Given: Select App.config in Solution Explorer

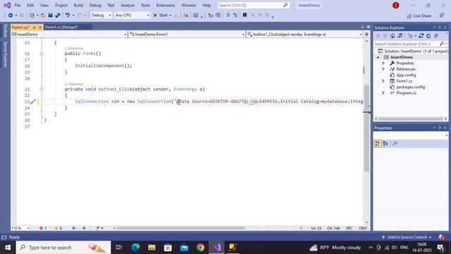Looking at the screenshot, I should [406, 75].
